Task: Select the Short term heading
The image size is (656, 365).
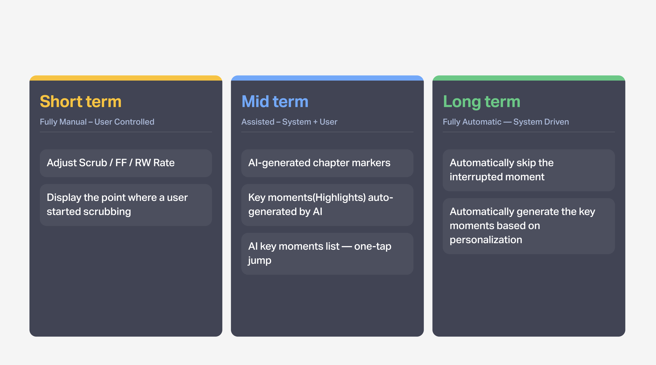Action: (81, 101)
